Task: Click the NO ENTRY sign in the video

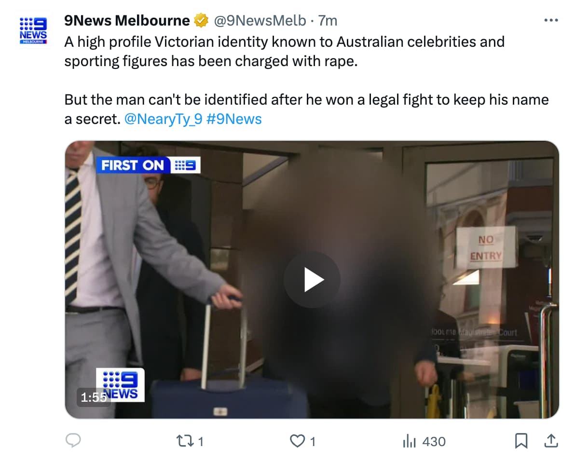Action: point(485,248)
